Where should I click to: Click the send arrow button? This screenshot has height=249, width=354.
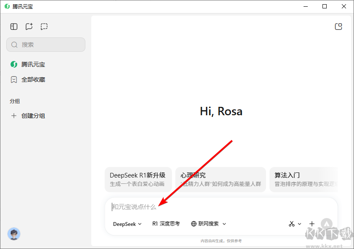coord(327,223)
